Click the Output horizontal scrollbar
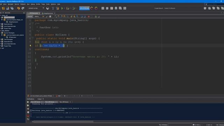This screenshot has height=126, width=224. tap(63, 121)
